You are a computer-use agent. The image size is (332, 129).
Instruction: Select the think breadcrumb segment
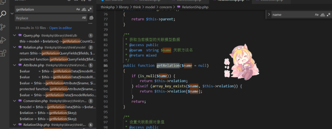[x=137, y=7]
